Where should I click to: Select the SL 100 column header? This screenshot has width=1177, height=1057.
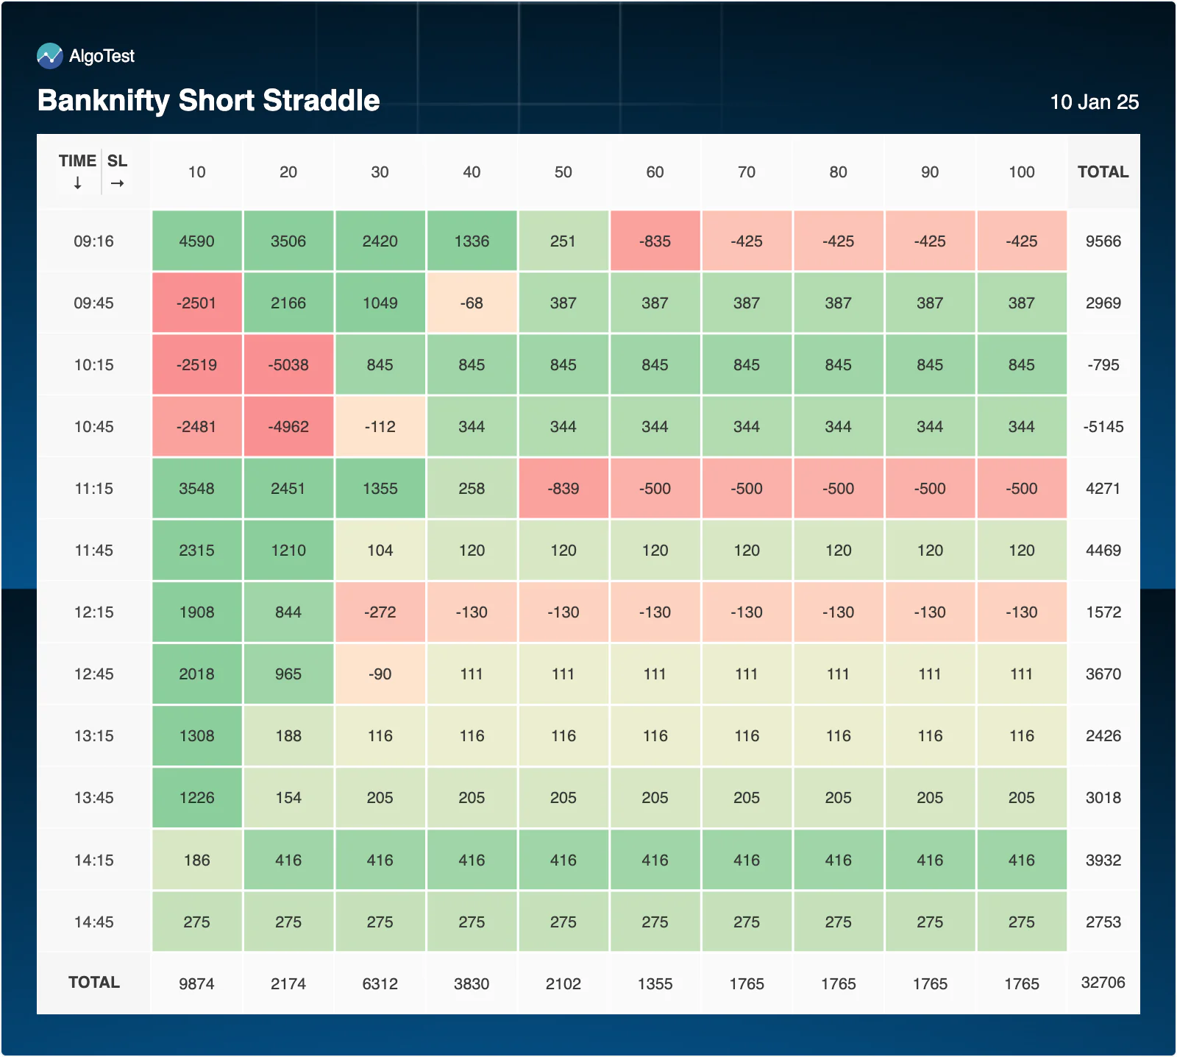[1022, 172]
